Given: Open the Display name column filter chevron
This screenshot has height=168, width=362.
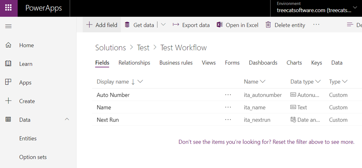Looking at the screenshot, I should 140,82.
